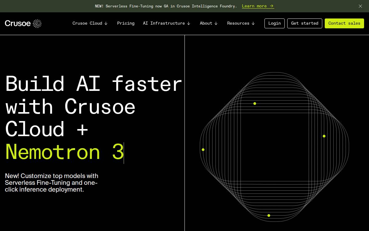Click the Get started button
This screenshot has width=369, height=231.
(x=305, y=23)
